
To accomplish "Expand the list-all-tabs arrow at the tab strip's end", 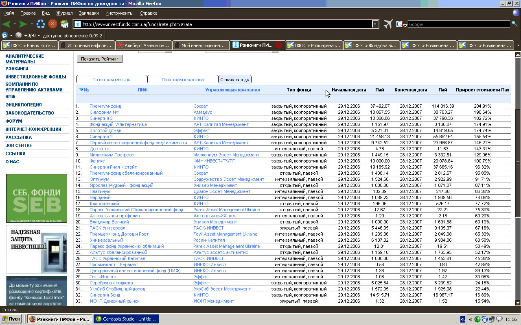I will [518, 45].
